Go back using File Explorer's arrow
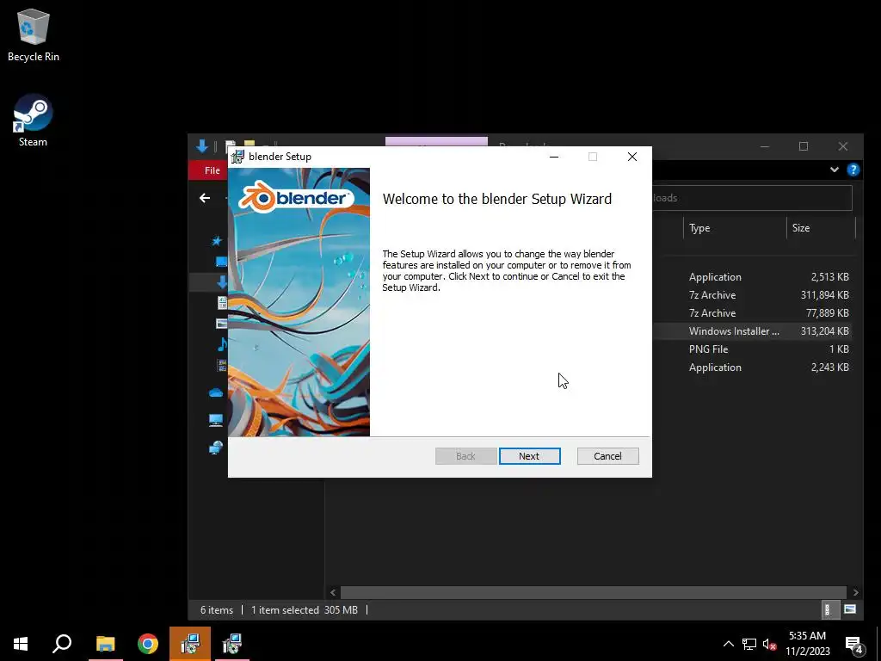Image resolution: width=881 pixels, height=661 pixels. click(x=205, y=198)
